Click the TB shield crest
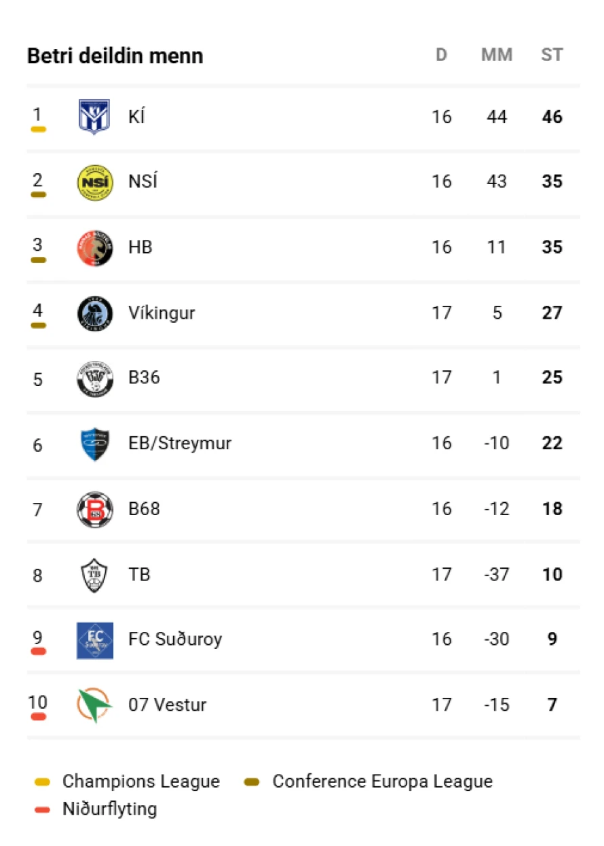 point(94,574)
